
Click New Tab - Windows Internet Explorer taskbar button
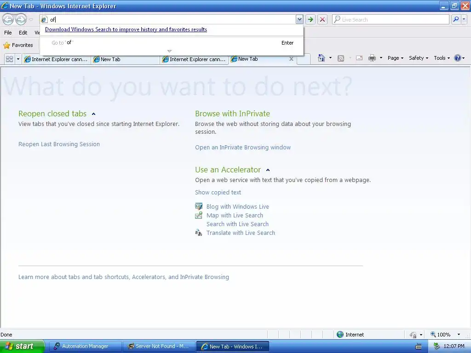point(232,346)
